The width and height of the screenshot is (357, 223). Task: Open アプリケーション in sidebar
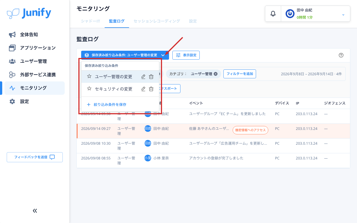pyautogui.click(x=35, y=48)
